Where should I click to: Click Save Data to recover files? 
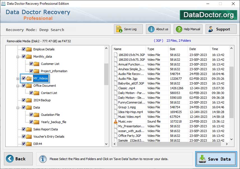[x=216, y=159]
